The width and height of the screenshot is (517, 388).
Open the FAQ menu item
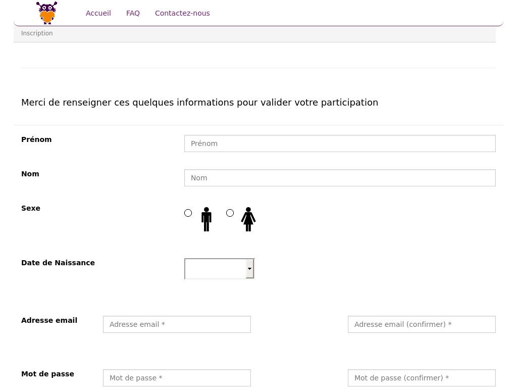tap(133, 13)
